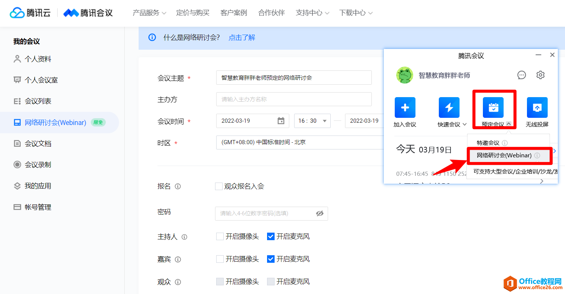Click info icon next to 网络研讨会(Webinar) menu item
The image size is (565, 294).
[x=537, y=155]
